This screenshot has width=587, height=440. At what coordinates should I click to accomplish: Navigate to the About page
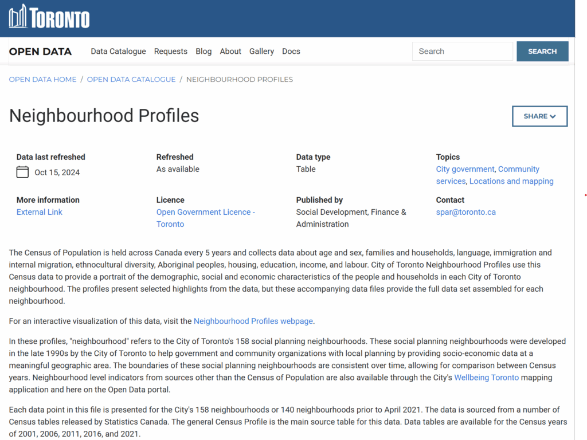pos(230,52)
